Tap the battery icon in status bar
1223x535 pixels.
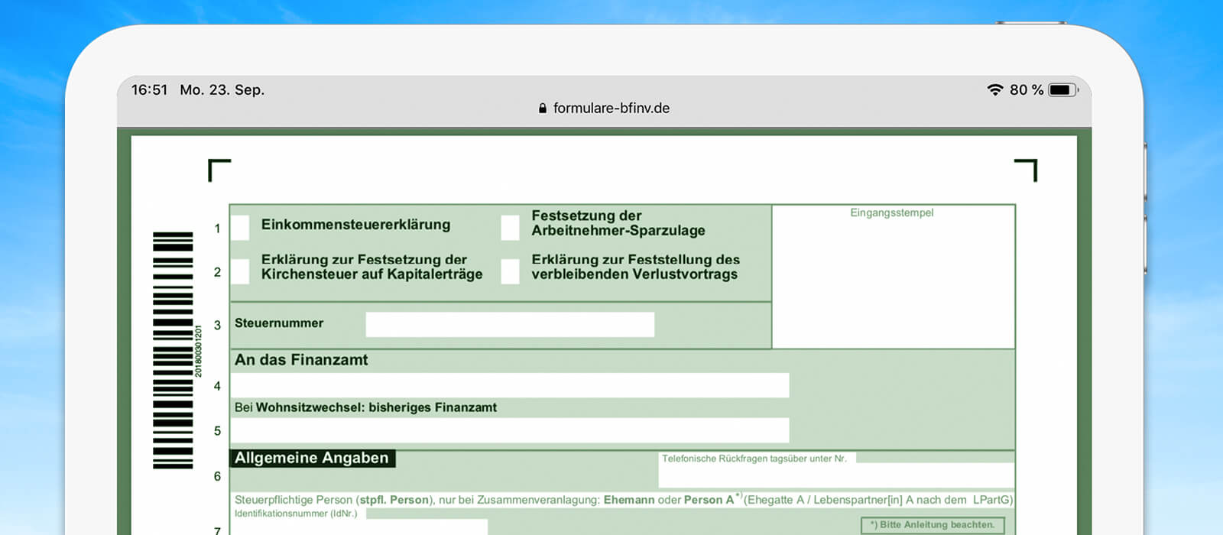(x=1062, y=90)
